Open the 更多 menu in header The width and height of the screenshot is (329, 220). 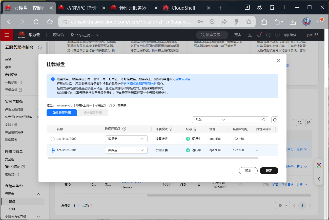click(238, 35)
